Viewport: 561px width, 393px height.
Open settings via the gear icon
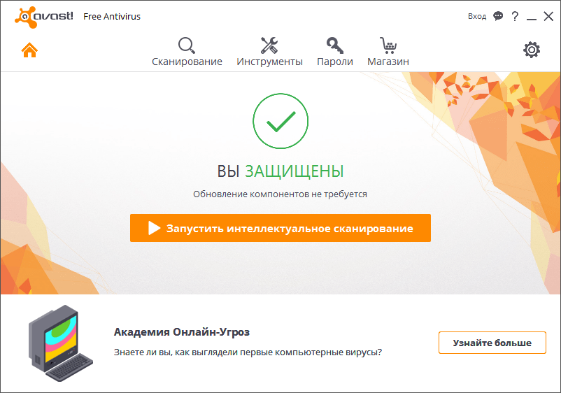(532, 50)
